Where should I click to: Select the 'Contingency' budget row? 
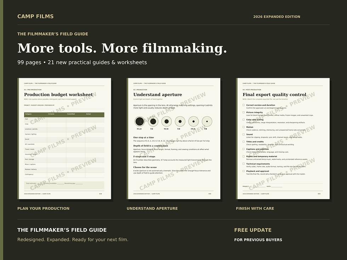click(x=64, y=175)
